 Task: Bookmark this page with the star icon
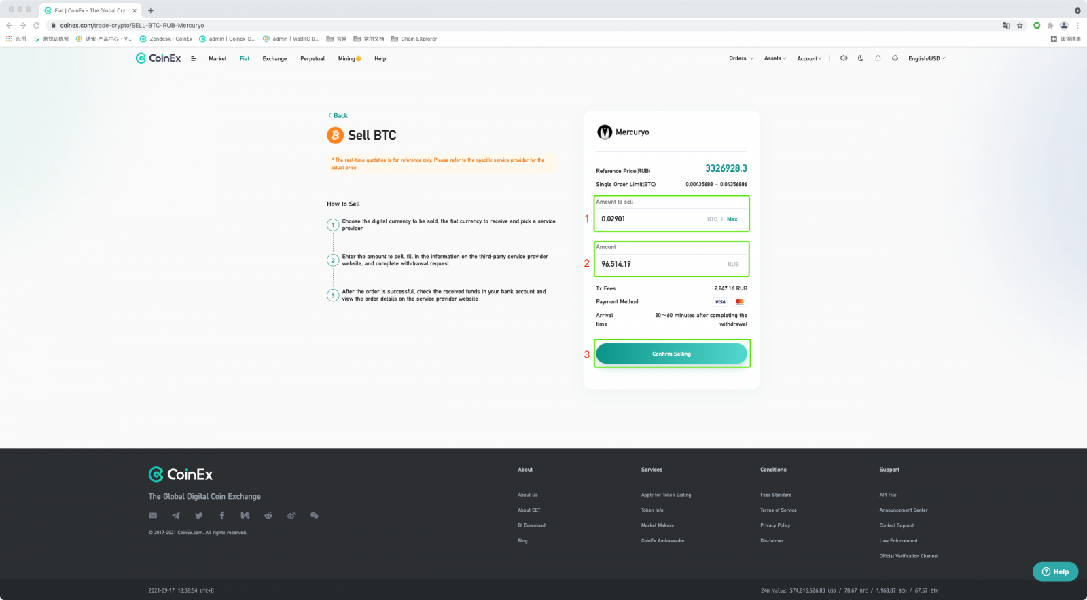point(1020,26)
